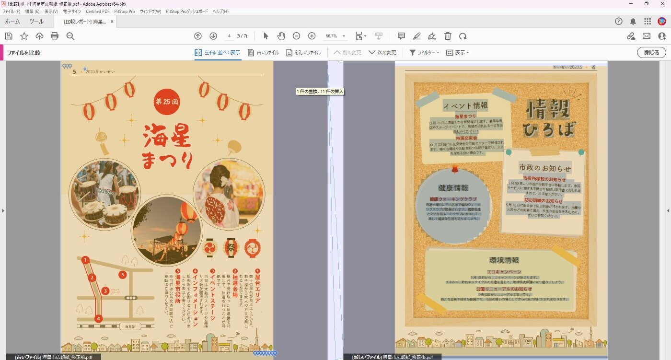Show only the old file (古いファイル)
Image resolution: width=671 pixels, height=360 pixels.
pyautogui.click(x=263, y=53)
